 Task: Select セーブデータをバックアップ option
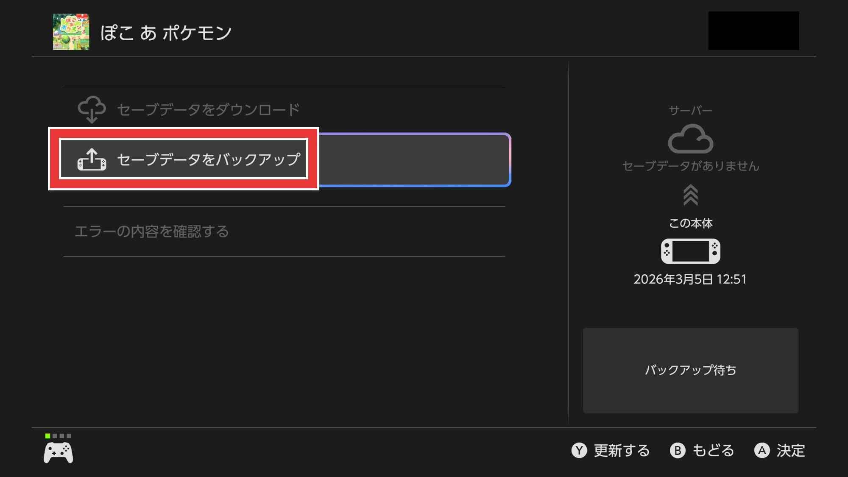click(209, 159)
